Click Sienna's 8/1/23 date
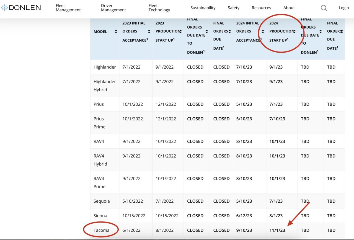Viewport: 354px width, 240px height. pyautogui.click(x=276, y=216)
